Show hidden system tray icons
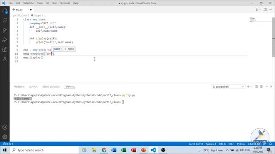The image size is (275, 154). pyautogui.click(x=227, y=150)
